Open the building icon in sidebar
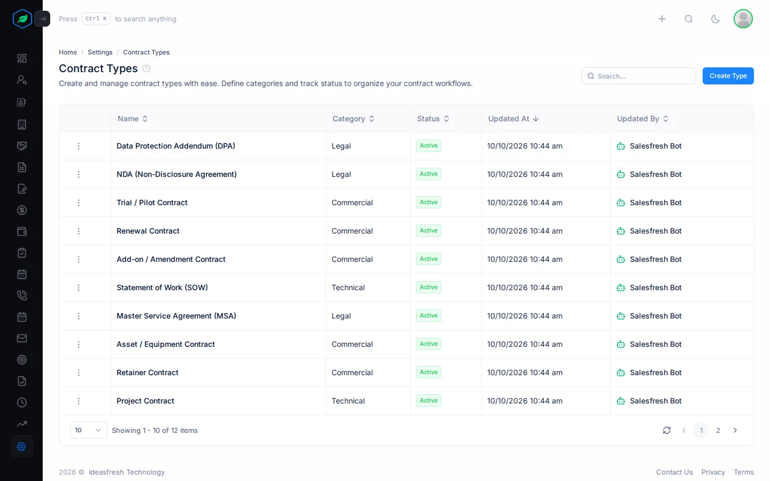 click(22, 125)
